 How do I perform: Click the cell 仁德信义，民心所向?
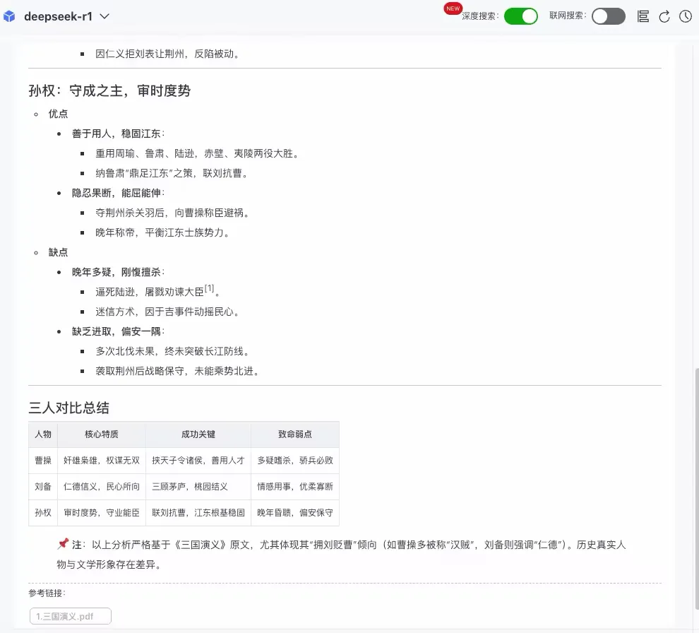102,486
